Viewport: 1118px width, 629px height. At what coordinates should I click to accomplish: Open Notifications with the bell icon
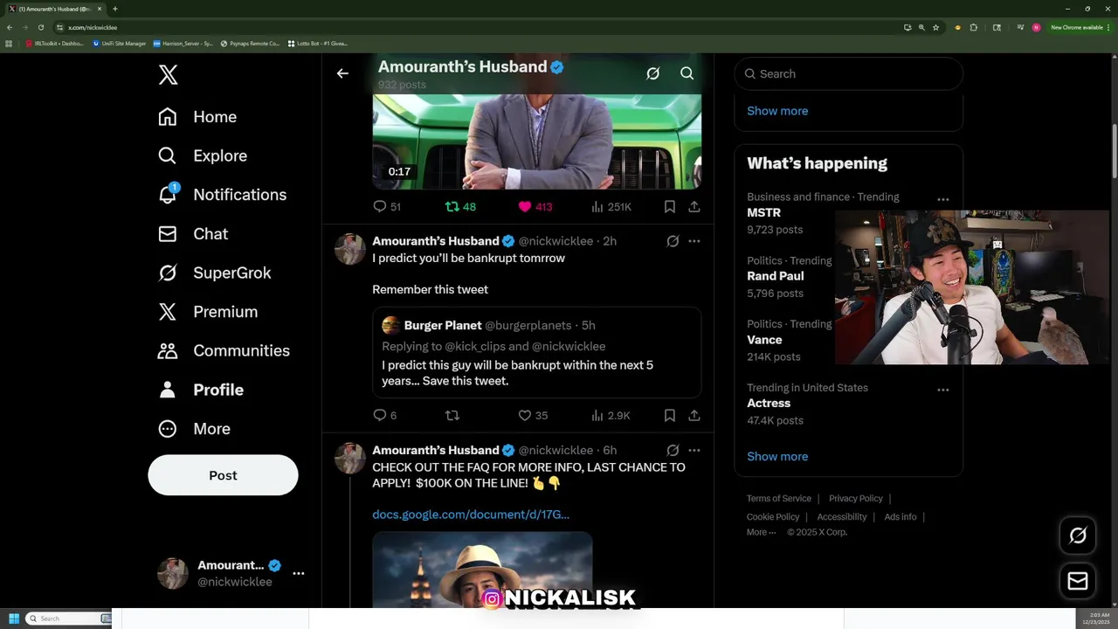pyautogui.click(x=222, y=195)
